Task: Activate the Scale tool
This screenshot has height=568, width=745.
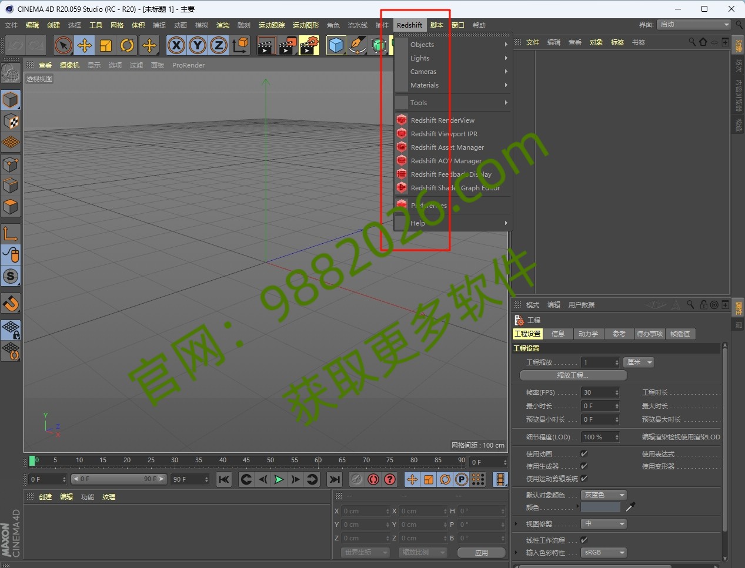Action: pyautogui.click(x=106, y=45)
